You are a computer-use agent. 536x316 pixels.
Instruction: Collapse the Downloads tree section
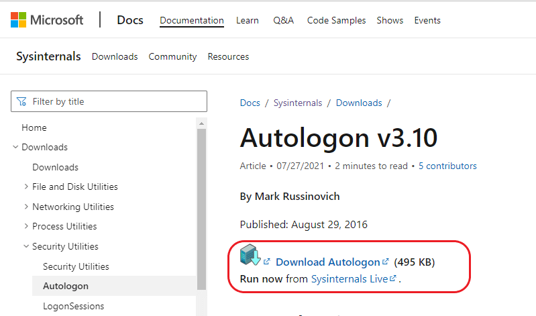coord(15,147)
